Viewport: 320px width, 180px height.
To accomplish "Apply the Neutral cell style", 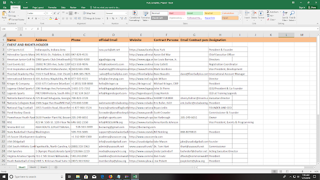I will tap(212, 13).
